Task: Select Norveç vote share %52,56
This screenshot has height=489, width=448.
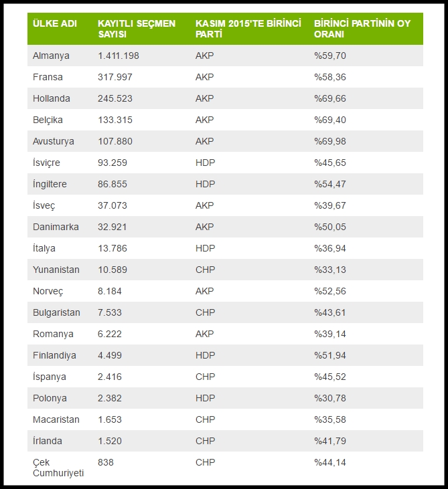Action: (x=330, y=291)
